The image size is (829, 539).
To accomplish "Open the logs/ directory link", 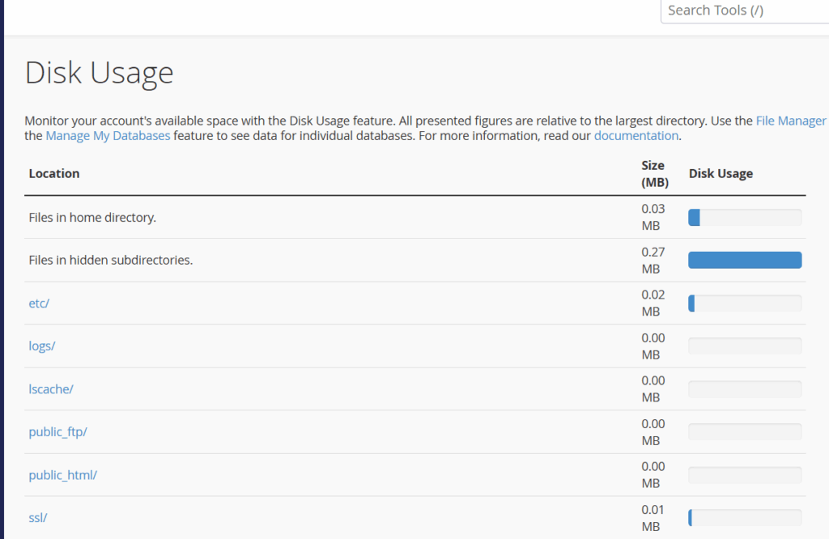I will [42, 346].
